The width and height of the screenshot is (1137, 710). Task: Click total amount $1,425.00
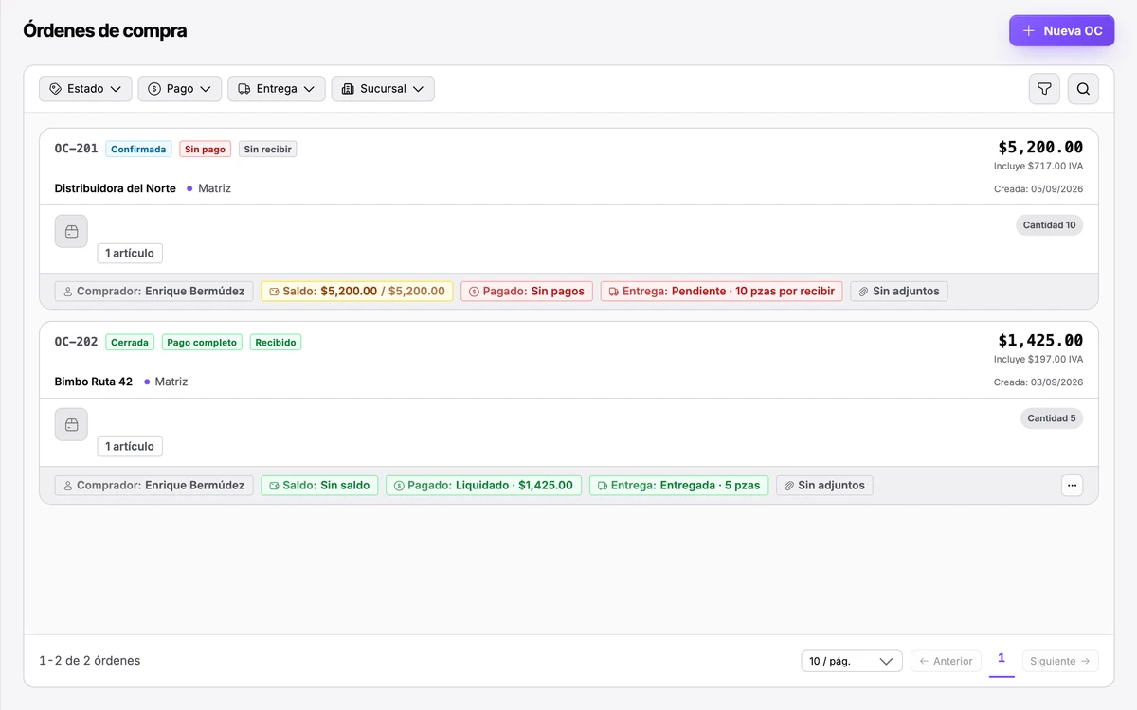(x=1040, y=340)
